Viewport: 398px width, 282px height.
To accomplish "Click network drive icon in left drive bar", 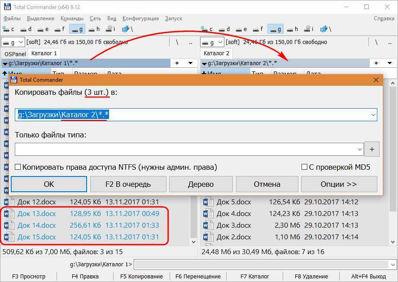I will (125, 29).
